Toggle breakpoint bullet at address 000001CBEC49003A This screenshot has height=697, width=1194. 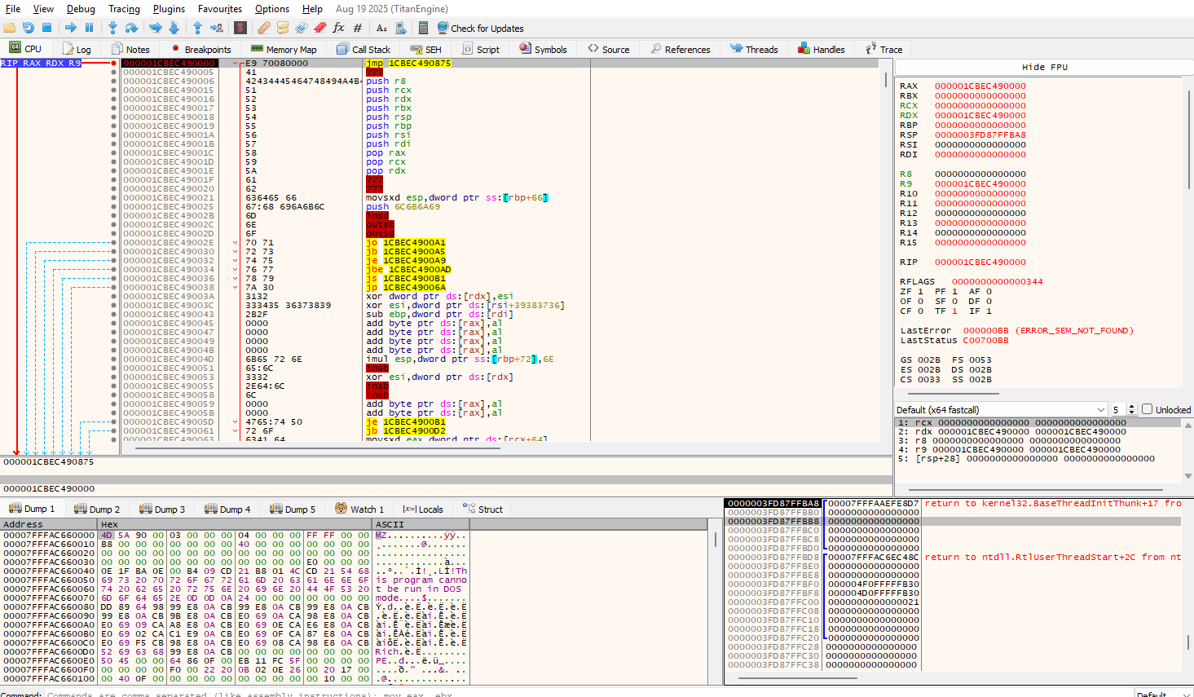click(114, 296)
